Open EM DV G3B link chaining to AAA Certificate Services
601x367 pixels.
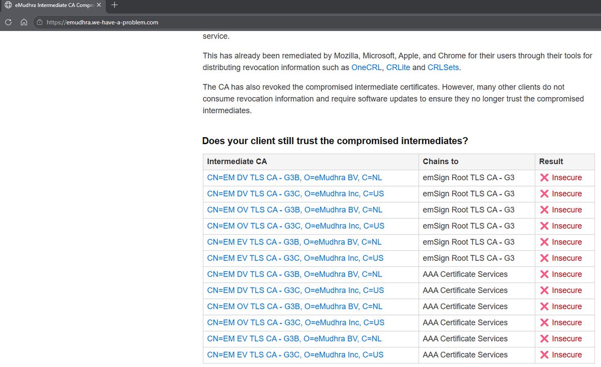pos(294,274)
